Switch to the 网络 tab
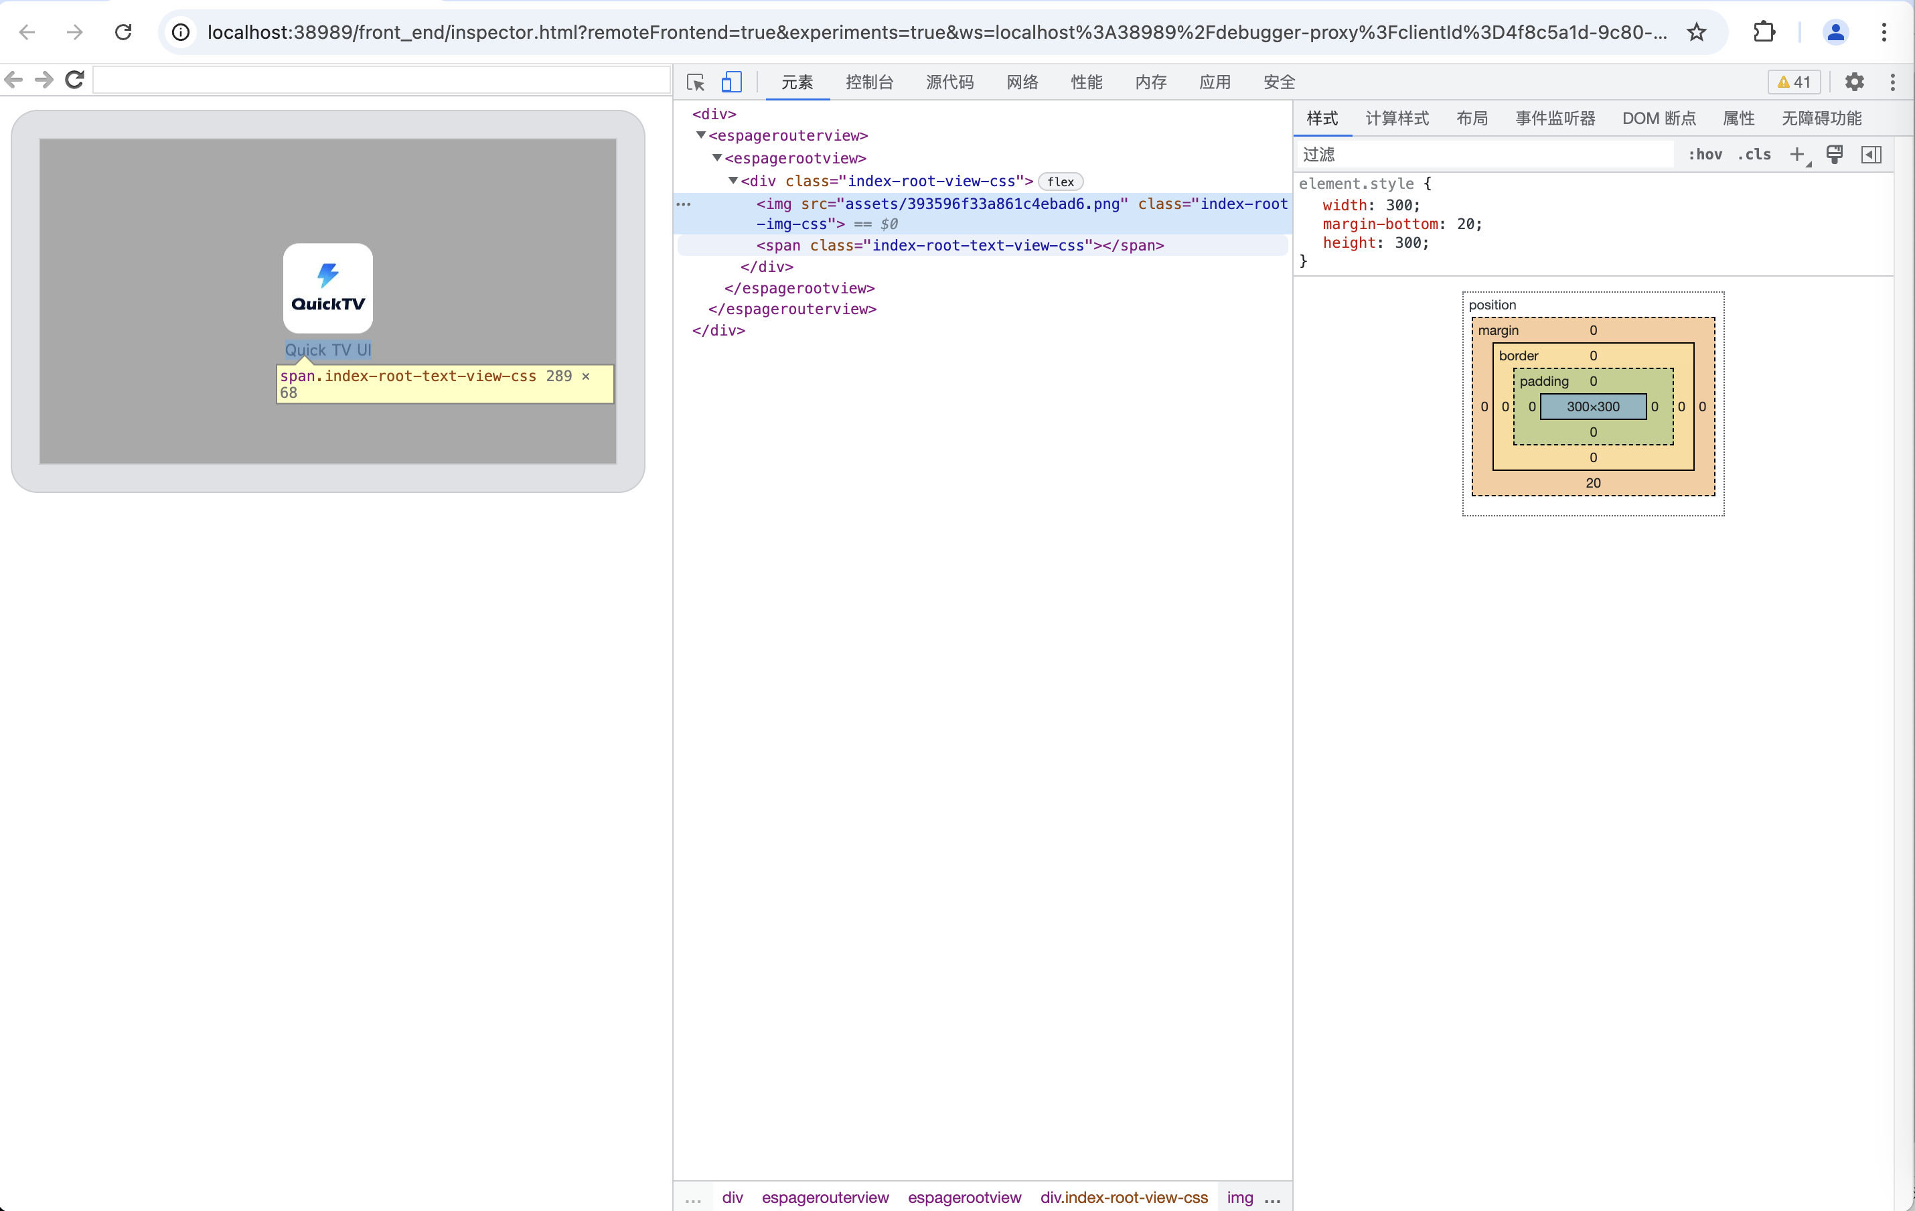 [1022, 82]
